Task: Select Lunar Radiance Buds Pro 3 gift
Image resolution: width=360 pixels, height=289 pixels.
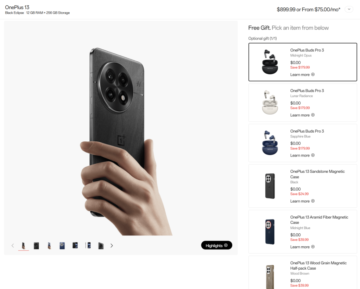Action: [x=303, y=103]
